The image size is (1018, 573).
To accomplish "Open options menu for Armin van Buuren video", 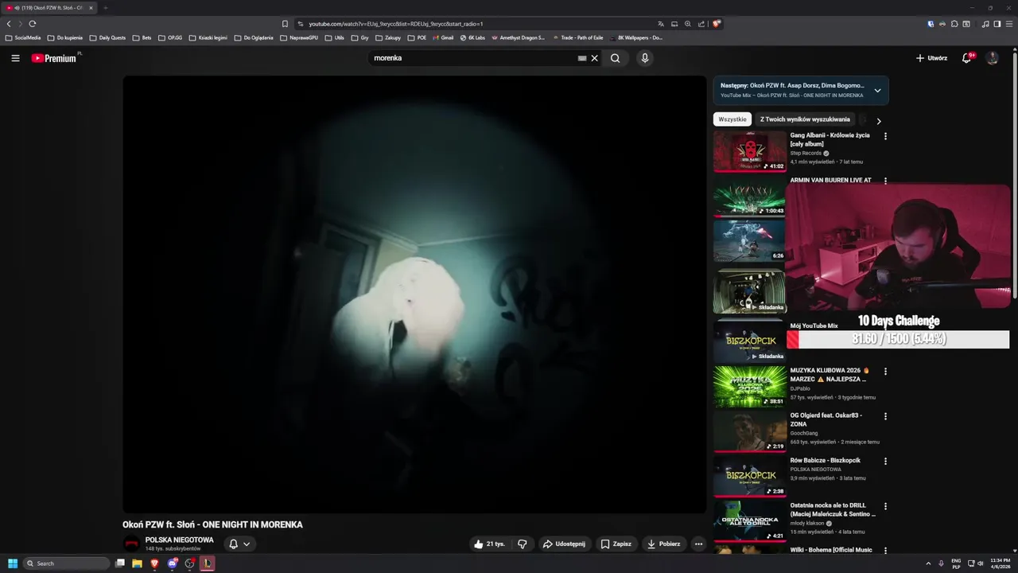I will 885,181.
